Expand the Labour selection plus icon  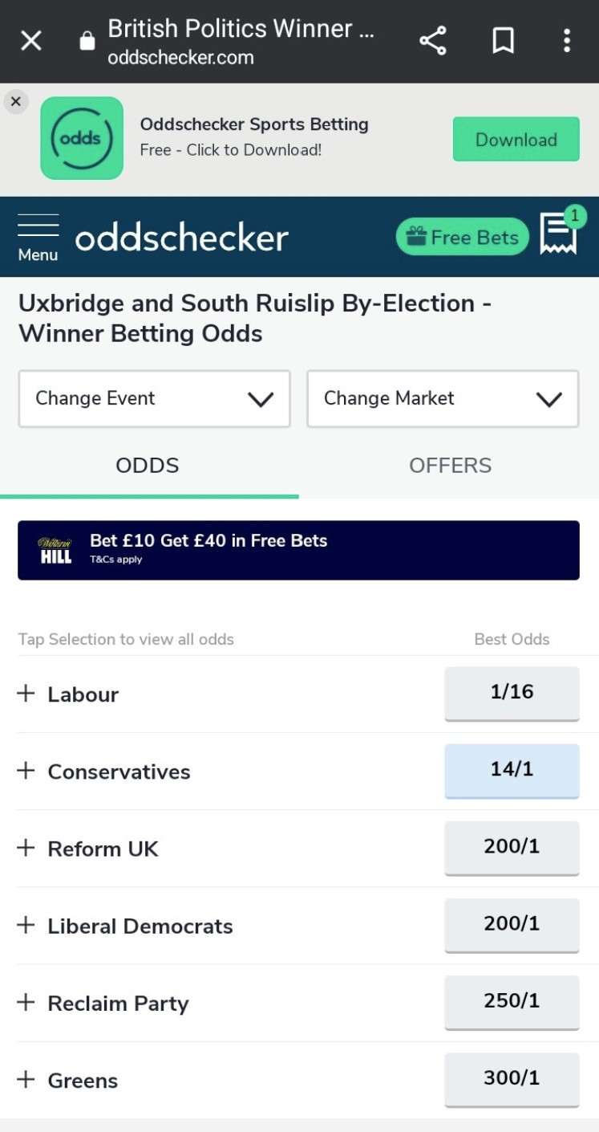coord(26,694)
